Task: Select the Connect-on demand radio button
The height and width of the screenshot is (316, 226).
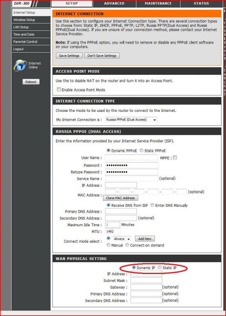Action: tap(127, 245)
